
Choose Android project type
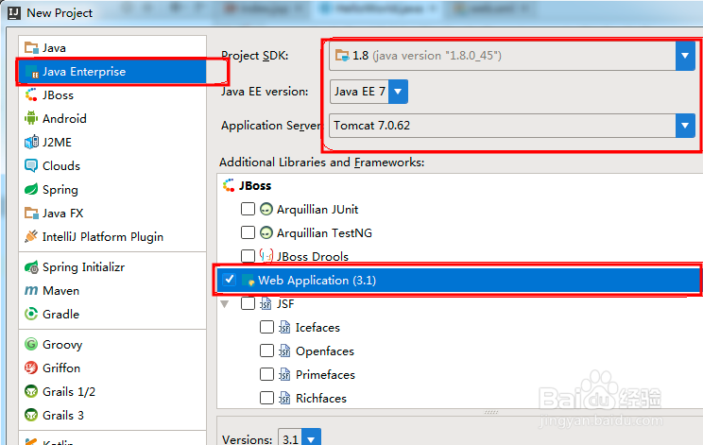pyautogui.click(x=112, y=118)
